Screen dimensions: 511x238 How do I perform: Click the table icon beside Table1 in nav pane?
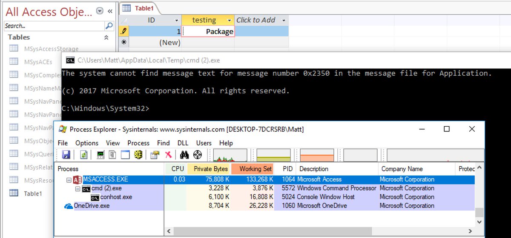pyautogui.click(x=14, y=193)
